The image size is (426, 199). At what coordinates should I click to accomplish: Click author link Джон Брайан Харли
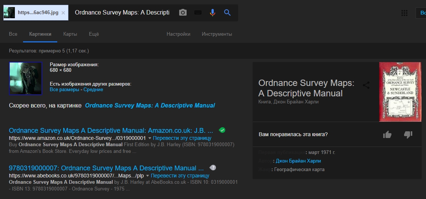(298, 161)
